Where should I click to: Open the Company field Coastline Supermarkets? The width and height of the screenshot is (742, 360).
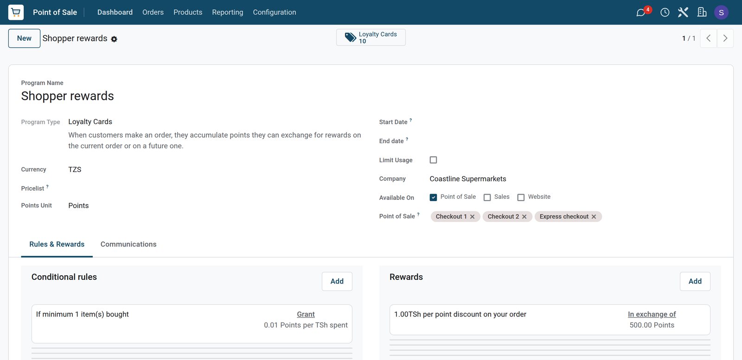coord(575,179)
